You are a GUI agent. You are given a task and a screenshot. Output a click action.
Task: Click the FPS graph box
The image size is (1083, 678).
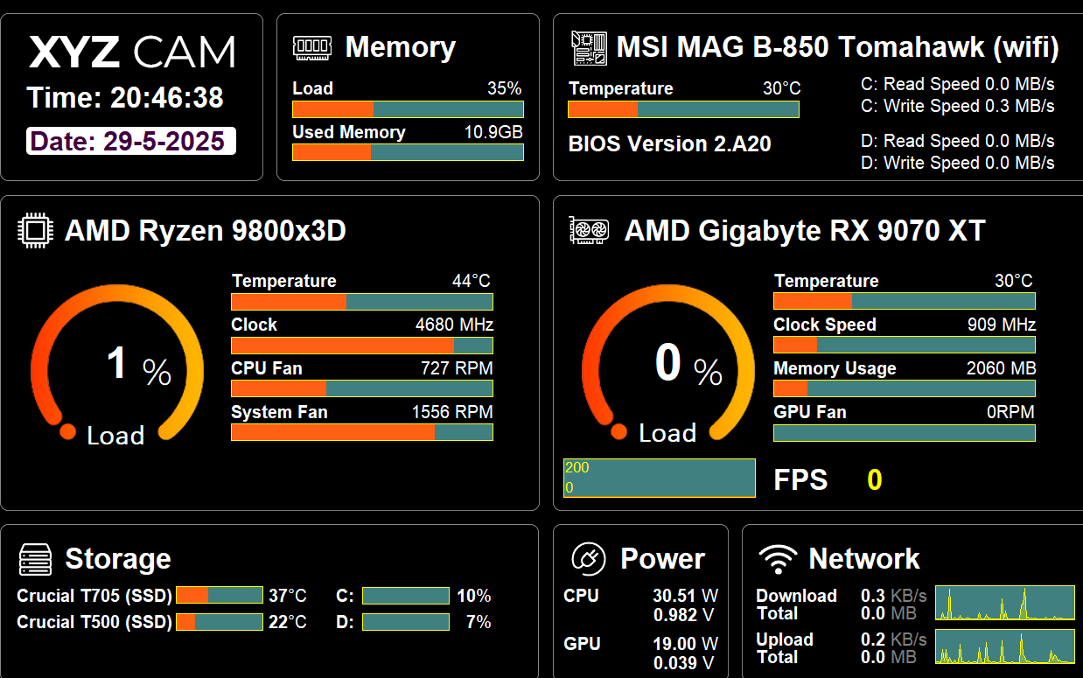pos(660,479)
